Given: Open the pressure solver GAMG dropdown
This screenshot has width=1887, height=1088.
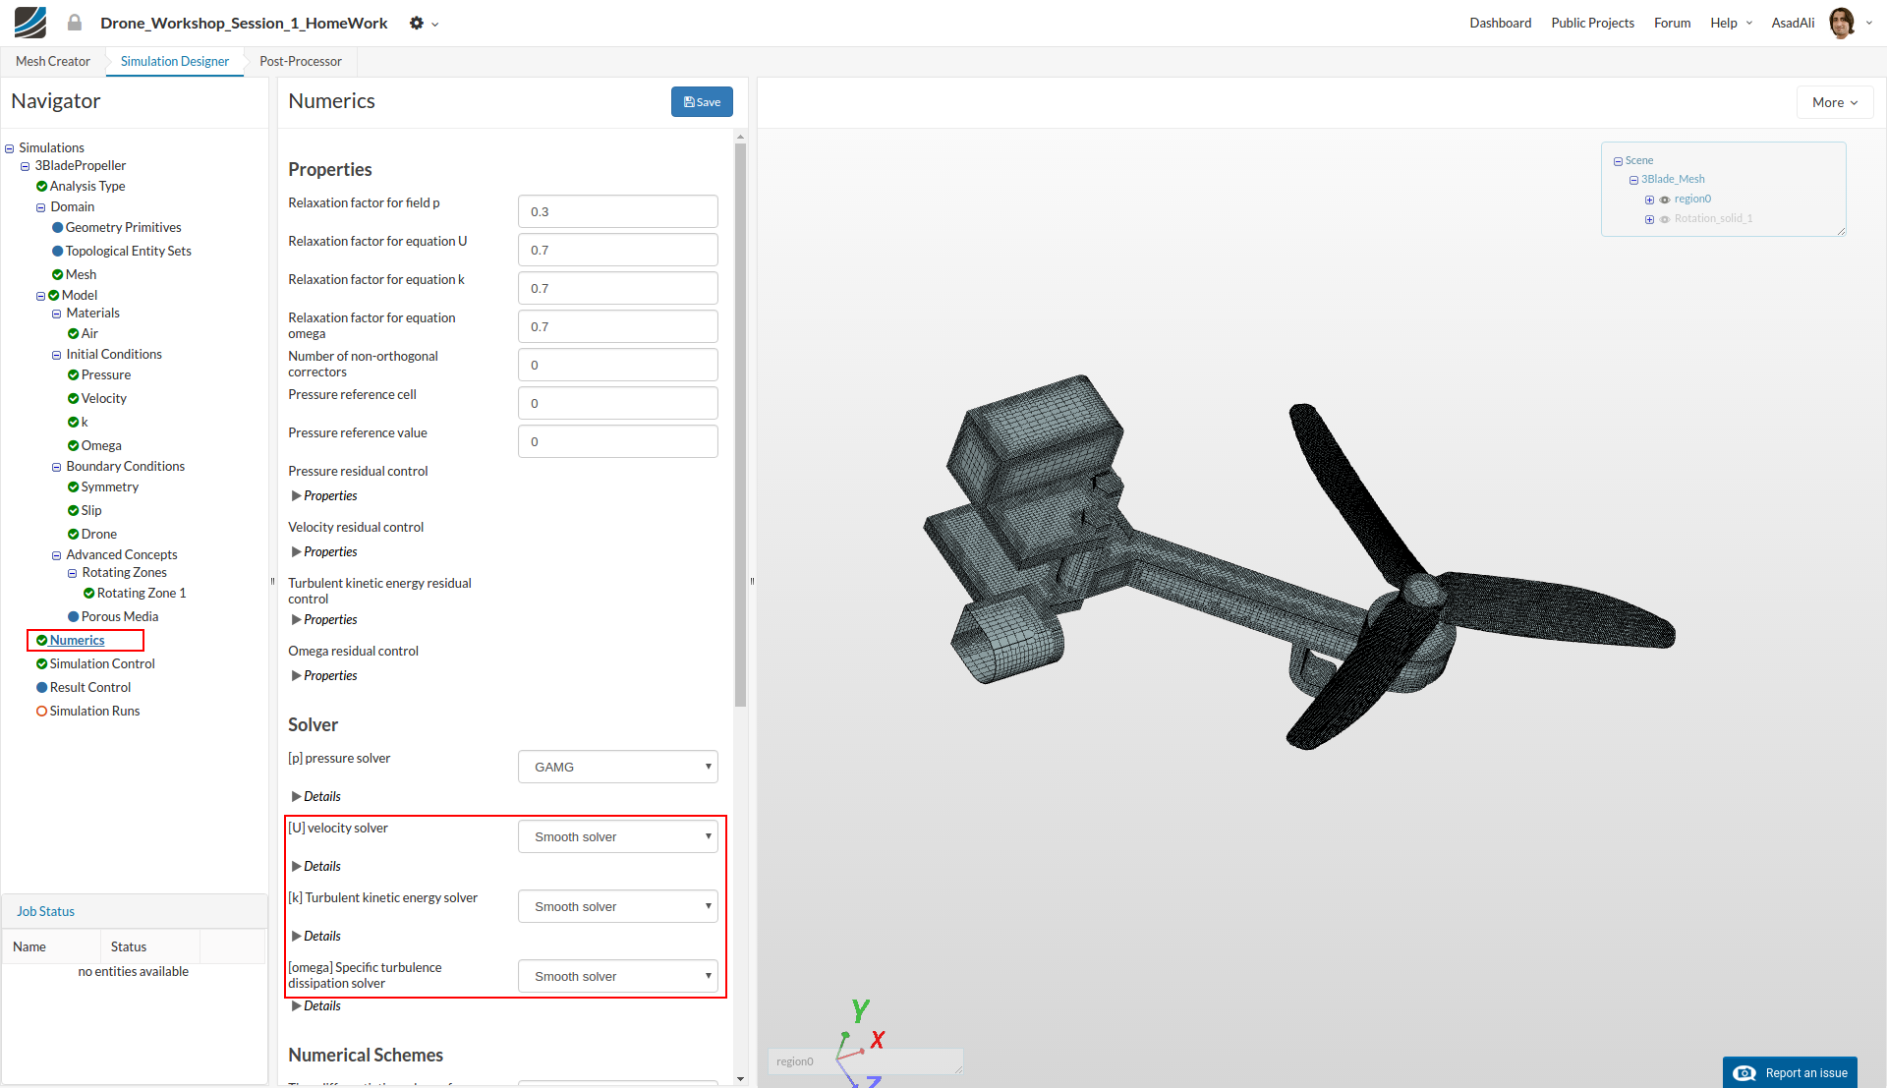Looking at the screenshot, I should pyautogui.click(x=617, y=768).
